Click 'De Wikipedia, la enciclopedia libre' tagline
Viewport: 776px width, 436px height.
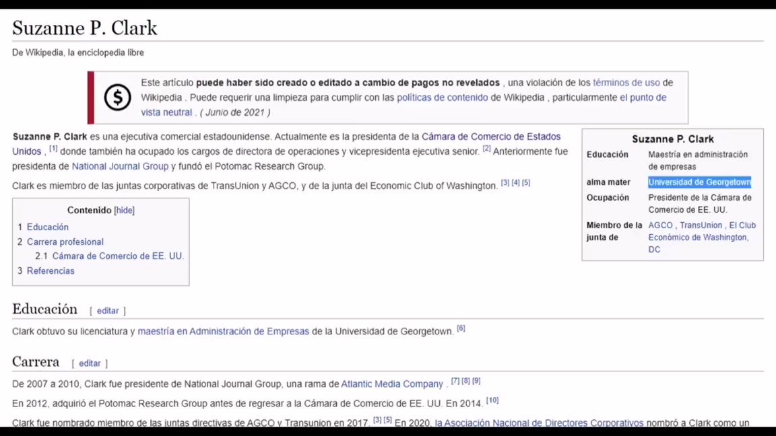pyautogui.click(x=78, y=52)
